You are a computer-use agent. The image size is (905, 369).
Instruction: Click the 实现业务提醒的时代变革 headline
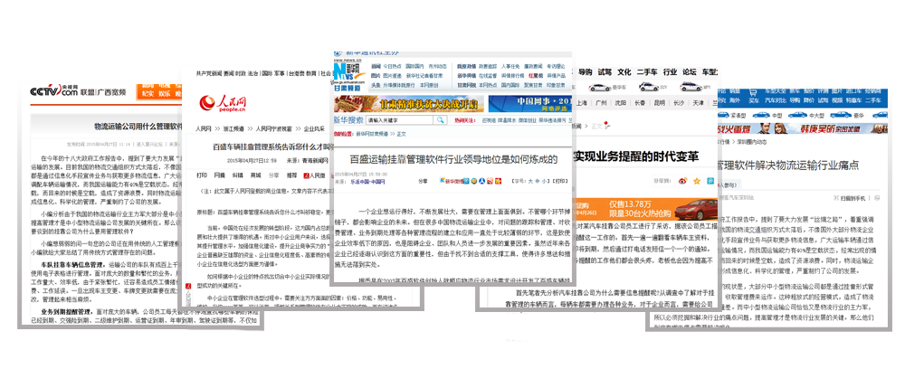(636, 156)
